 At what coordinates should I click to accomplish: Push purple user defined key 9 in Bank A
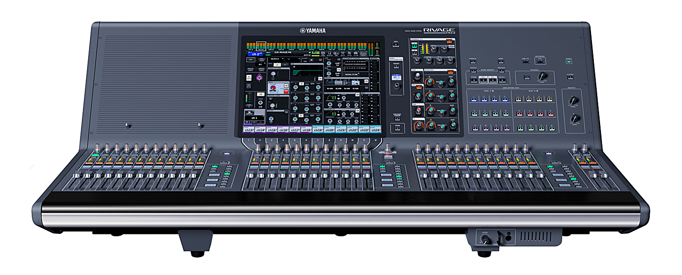tap(475, 129)
